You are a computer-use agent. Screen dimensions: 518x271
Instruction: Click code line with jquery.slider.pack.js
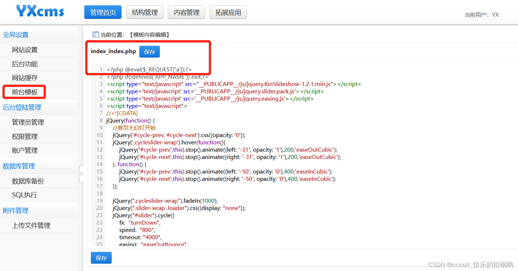coord(215,91)
